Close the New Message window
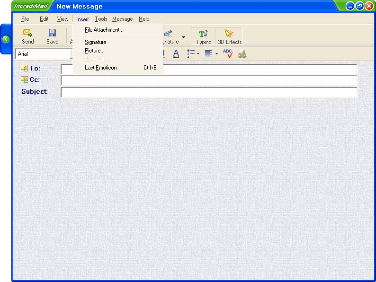The height and width of the screenshot is (282, 376). (x=369, y=6)
